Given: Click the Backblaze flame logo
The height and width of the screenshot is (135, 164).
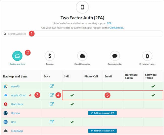Looking at the screenshot, I should click(6, 104).
